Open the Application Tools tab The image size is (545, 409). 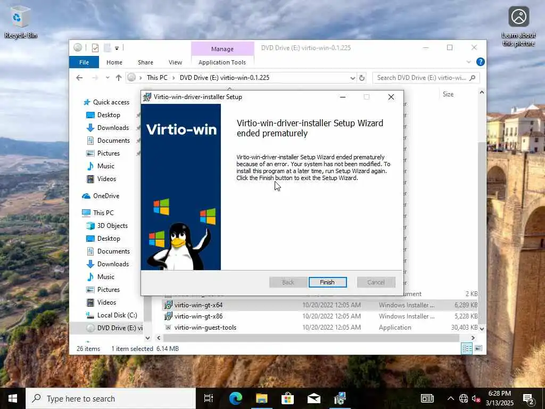(x=222, y=62)
